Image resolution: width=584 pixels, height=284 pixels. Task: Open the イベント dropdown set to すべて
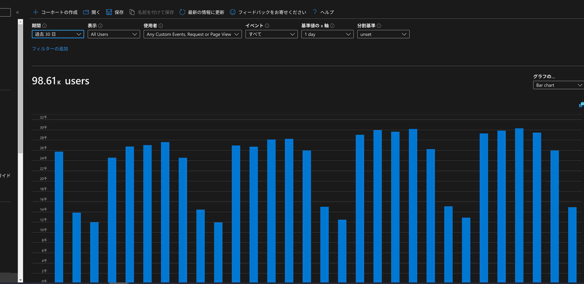coord(271,34)
